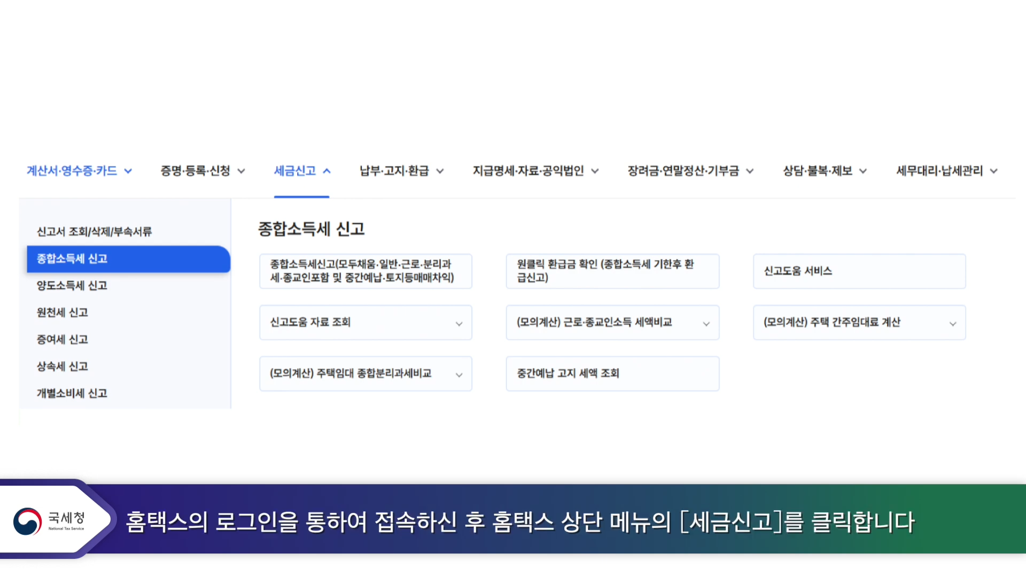The image size is (1026, 577).
Task: Select 신고서 조회/삭제/부속서류 in sidebar
Action: tap(94, 232)
